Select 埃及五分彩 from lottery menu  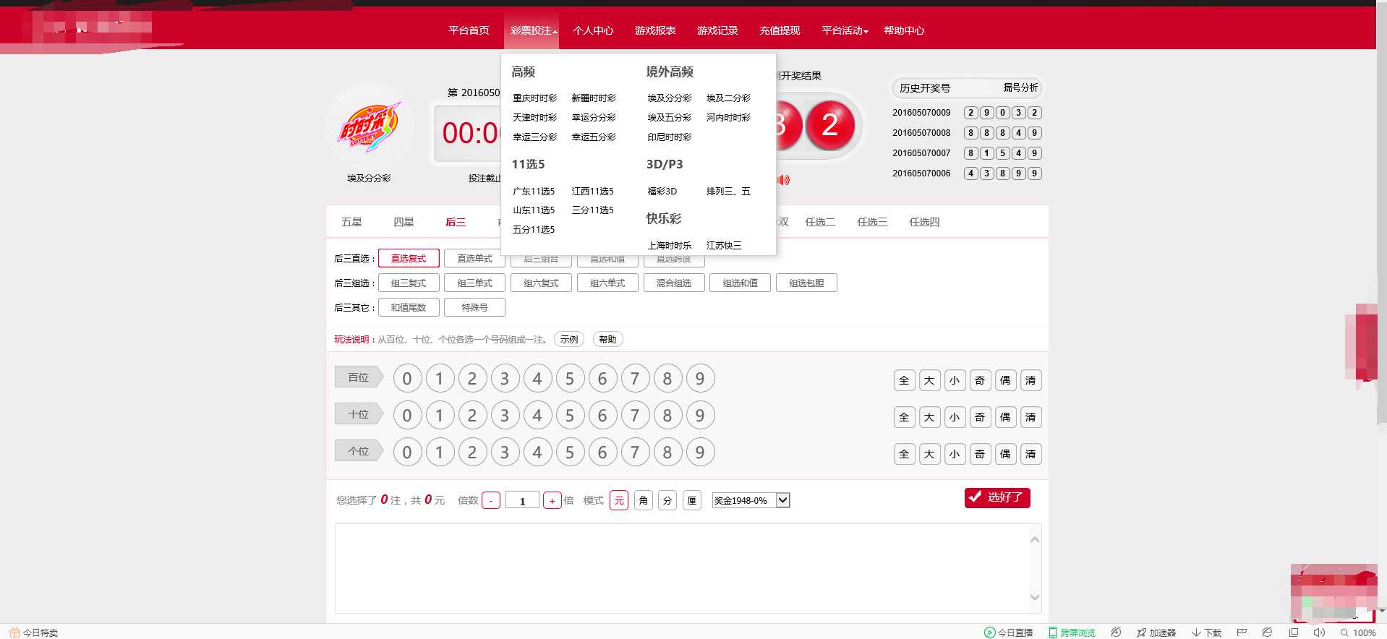pos(670,118)
